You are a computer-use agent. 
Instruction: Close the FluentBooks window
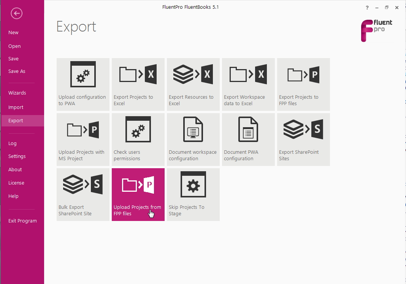[397, 8]
